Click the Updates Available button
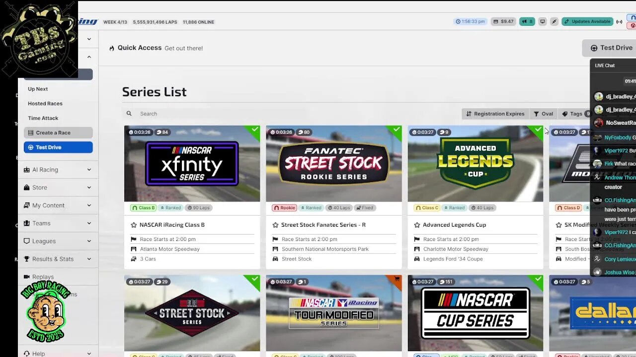The image size is (636, 357). coord(587,21)
